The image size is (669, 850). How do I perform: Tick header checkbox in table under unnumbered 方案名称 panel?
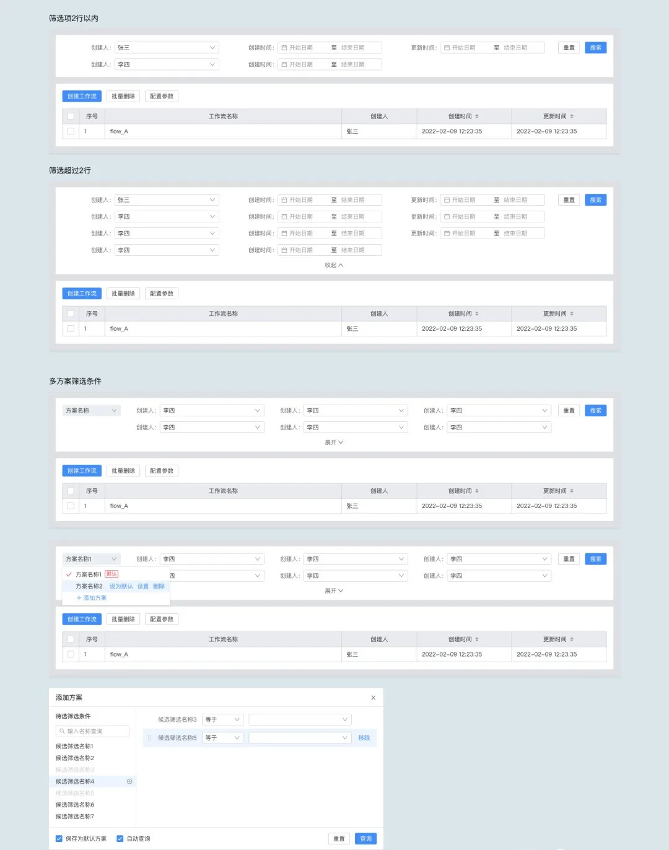click(71, 491)
